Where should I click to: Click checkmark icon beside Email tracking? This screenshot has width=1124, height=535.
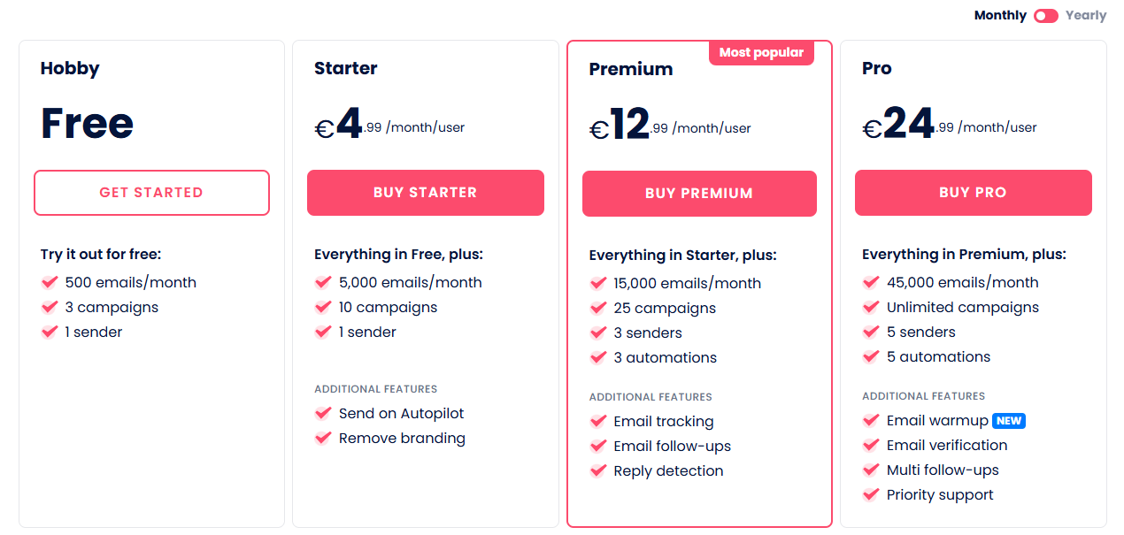[598, 422]
